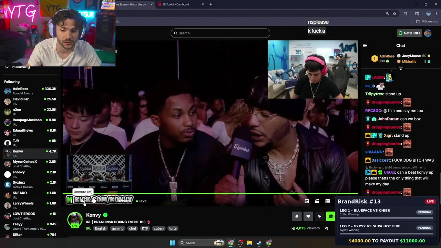Click the Triipytrev username in chat
The image size is (441, 248).
(374, 94)
